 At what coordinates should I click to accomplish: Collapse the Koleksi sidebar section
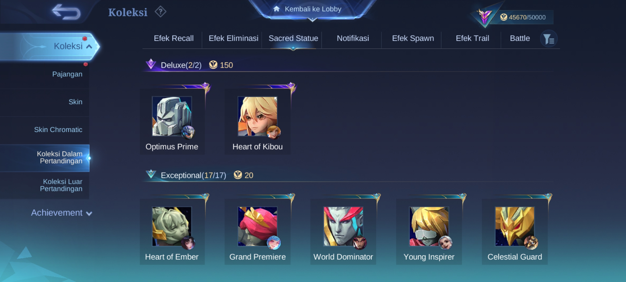coord(50,46)
